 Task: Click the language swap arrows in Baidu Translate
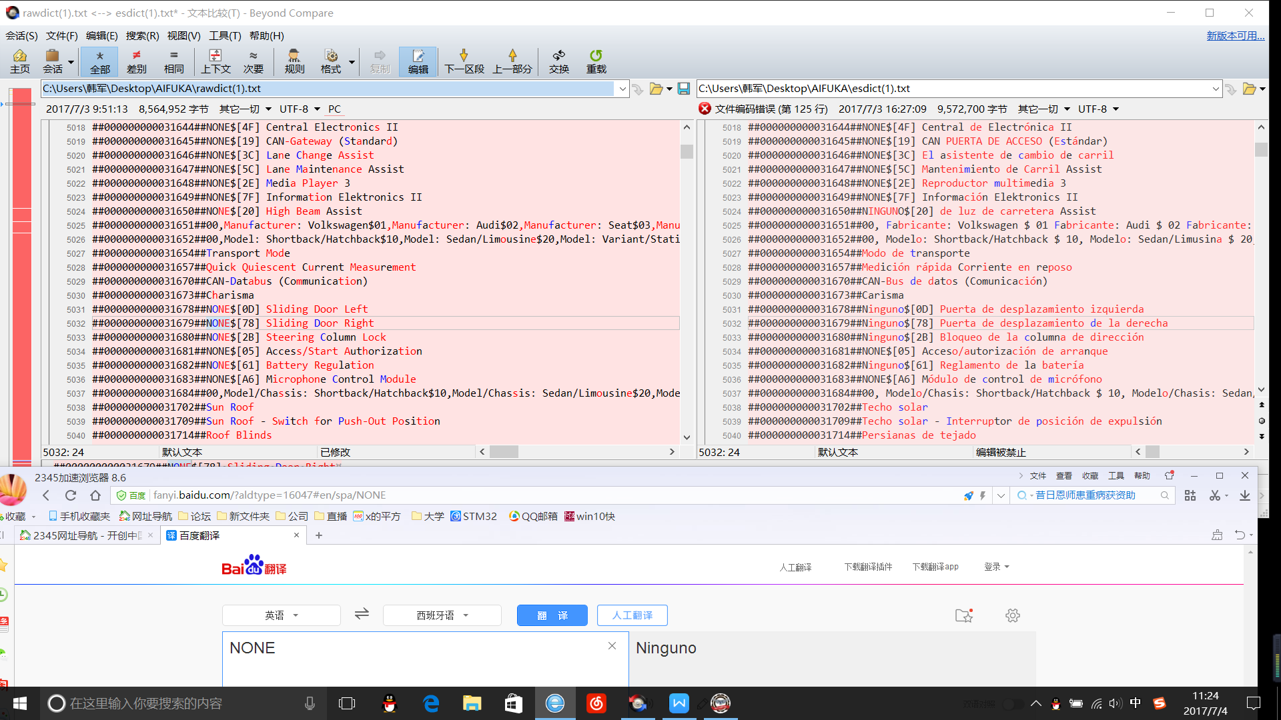click(x=362, y=614)
